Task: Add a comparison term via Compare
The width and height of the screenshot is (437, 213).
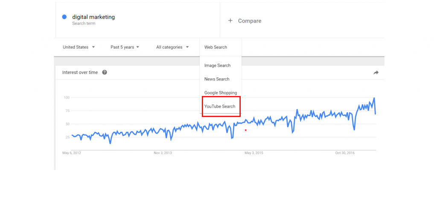Action: coord(249,21)
